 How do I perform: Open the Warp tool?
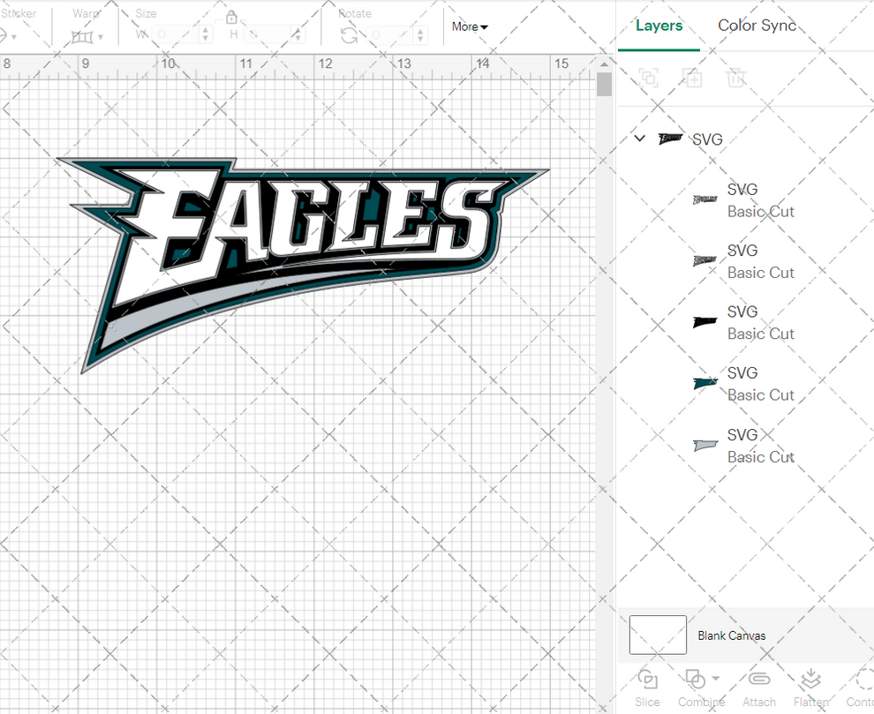[x=84, y=37]
